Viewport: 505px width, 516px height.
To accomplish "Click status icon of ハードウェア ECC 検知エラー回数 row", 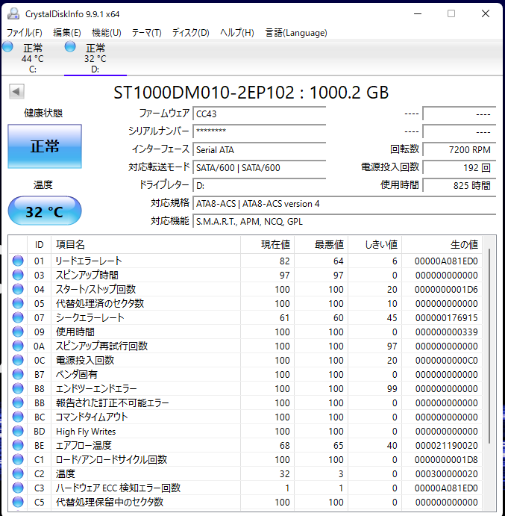I will point(18,488).
